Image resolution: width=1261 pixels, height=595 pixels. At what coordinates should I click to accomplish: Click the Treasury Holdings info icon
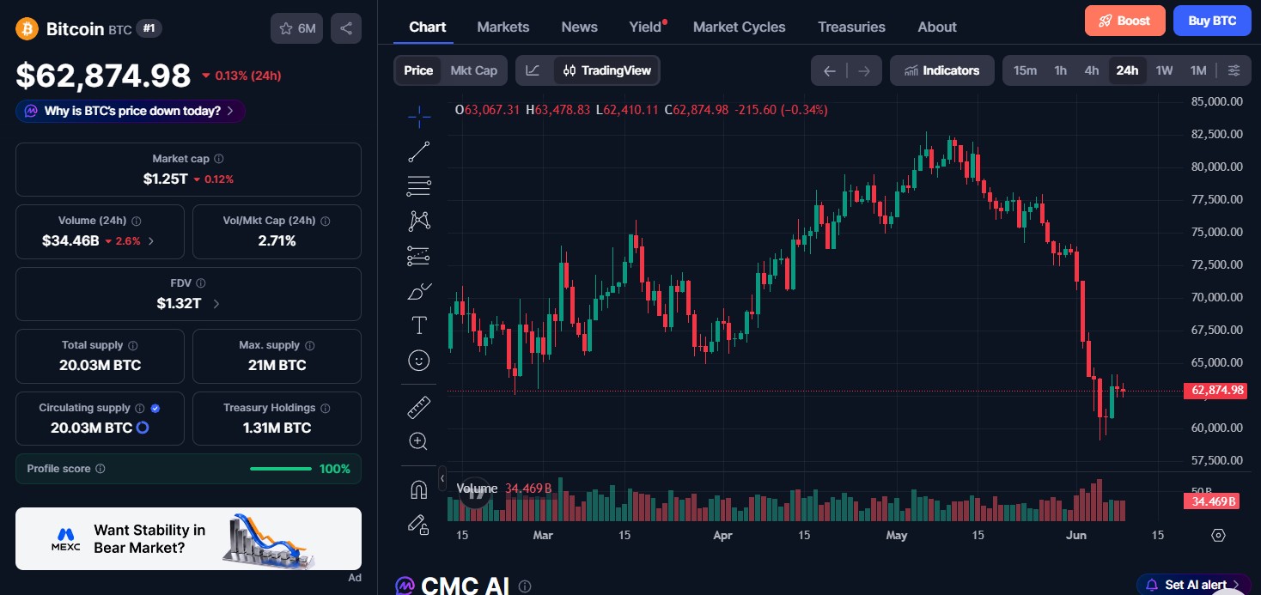[326, 408]
